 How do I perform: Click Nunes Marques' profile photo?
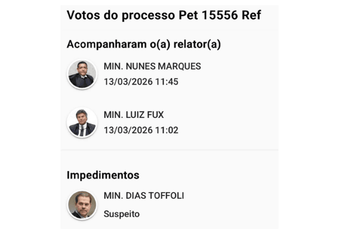82,74
